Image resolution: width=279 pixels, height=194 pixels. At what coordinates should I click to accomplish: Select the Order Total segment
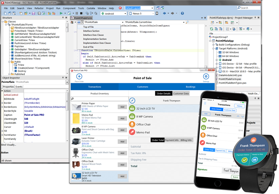click(x=158, y=140)
